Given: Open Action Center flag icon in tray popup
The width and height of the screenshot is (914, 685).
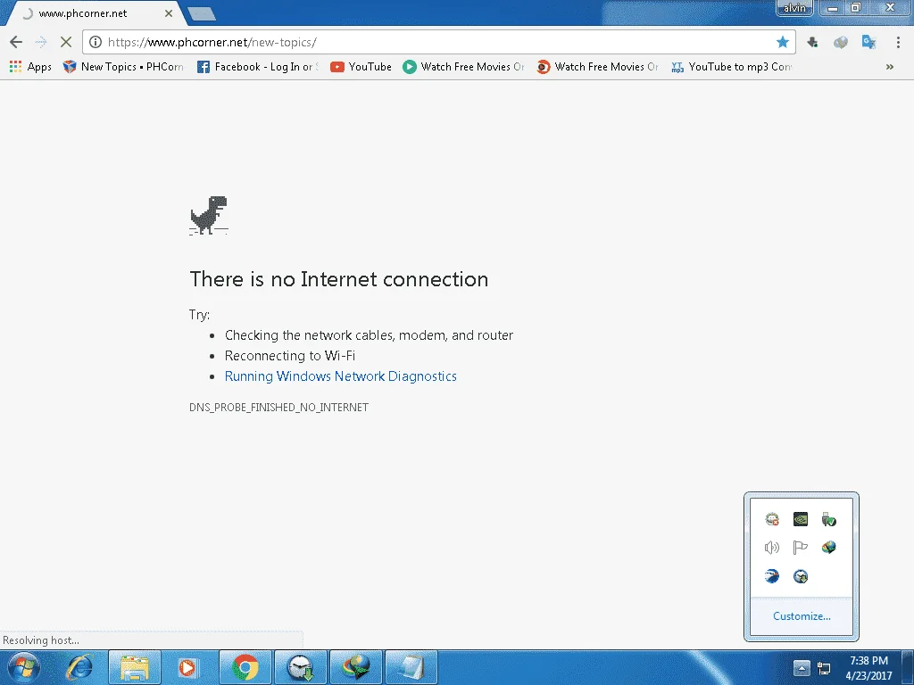Looking at the screenshot, I should [x=801, y=547].
